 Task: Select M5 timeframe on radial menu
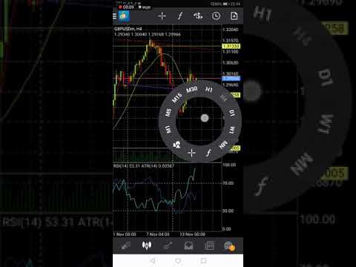(x=168, y=113)
